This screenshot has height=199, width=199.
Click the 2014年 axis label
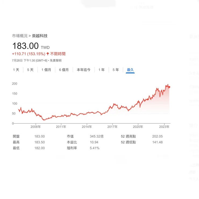point(87,127)
